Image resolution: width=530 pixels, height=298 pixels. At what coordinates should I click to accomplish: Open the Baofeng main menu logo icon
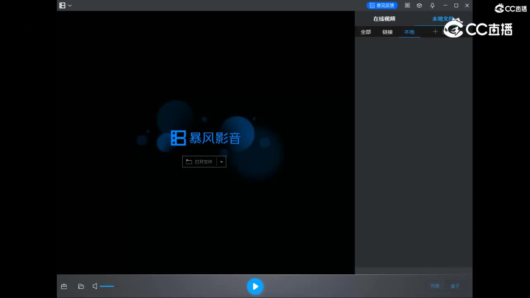(x=62, y=5)
